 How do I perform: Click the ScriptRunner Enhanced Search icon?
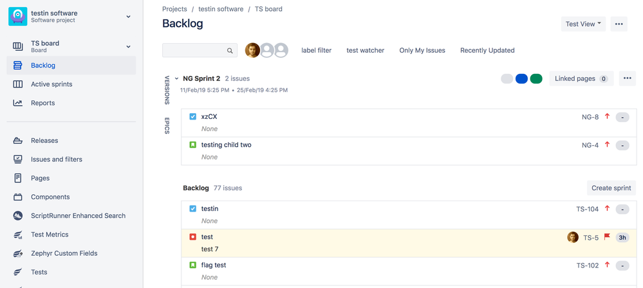[x=17, y=215]
